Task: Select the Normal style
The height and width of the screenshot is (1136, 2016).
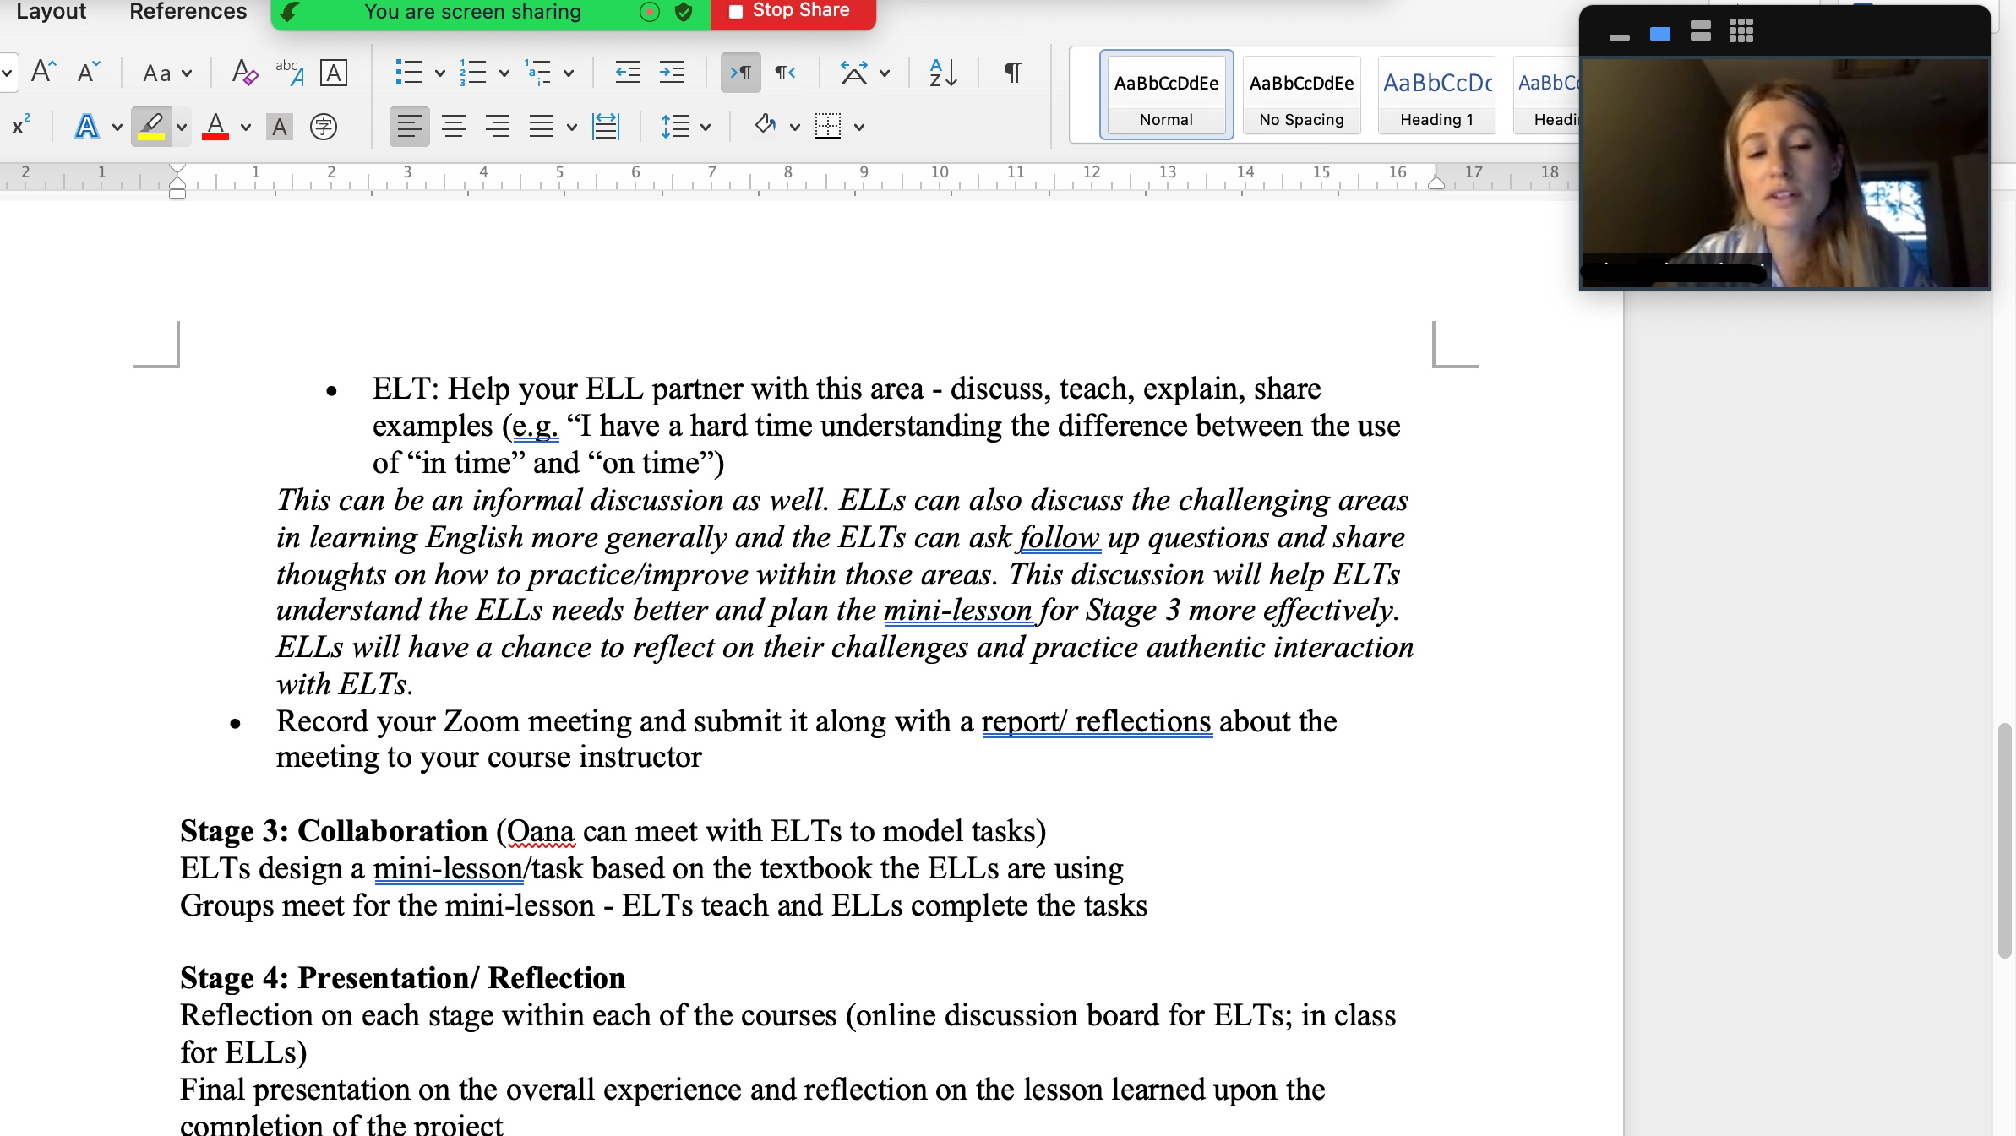Action: (x=1166, y=95)
